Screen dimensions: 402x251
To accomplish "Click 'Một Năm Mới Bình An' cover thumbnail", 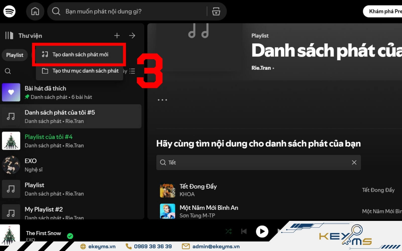I will [x=168, y=211].
